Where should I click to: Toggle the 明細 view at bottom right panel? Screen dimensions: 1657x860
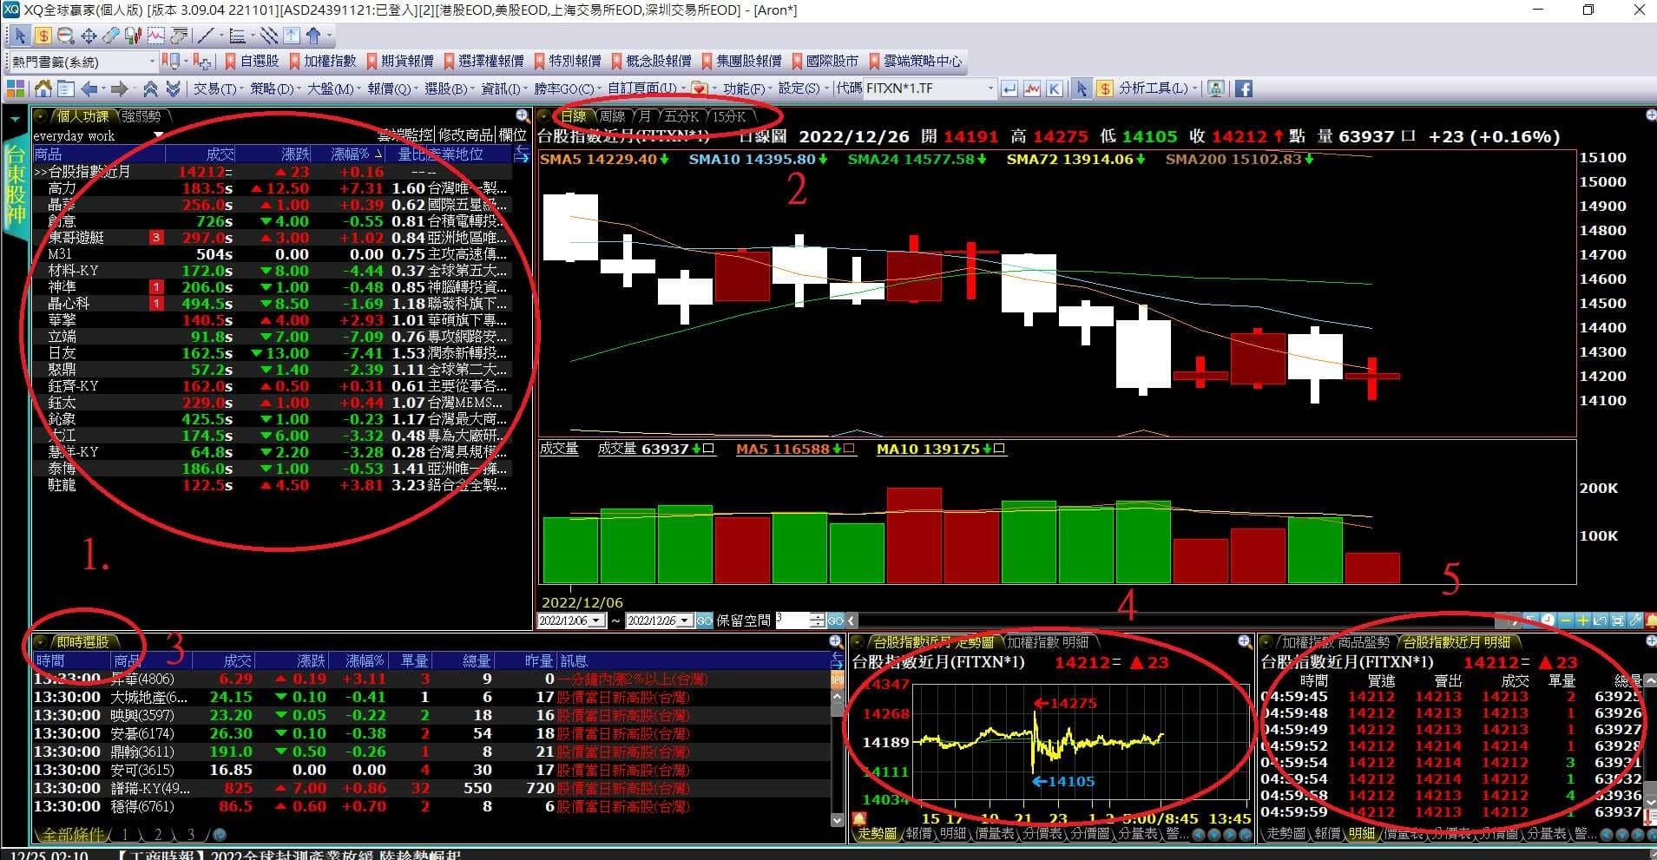tap(1361, 834)
